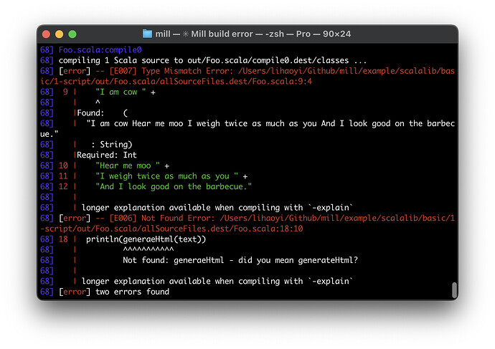Click the ': String)' text
This screenshot has height=349, width=495.
[112, 144]
